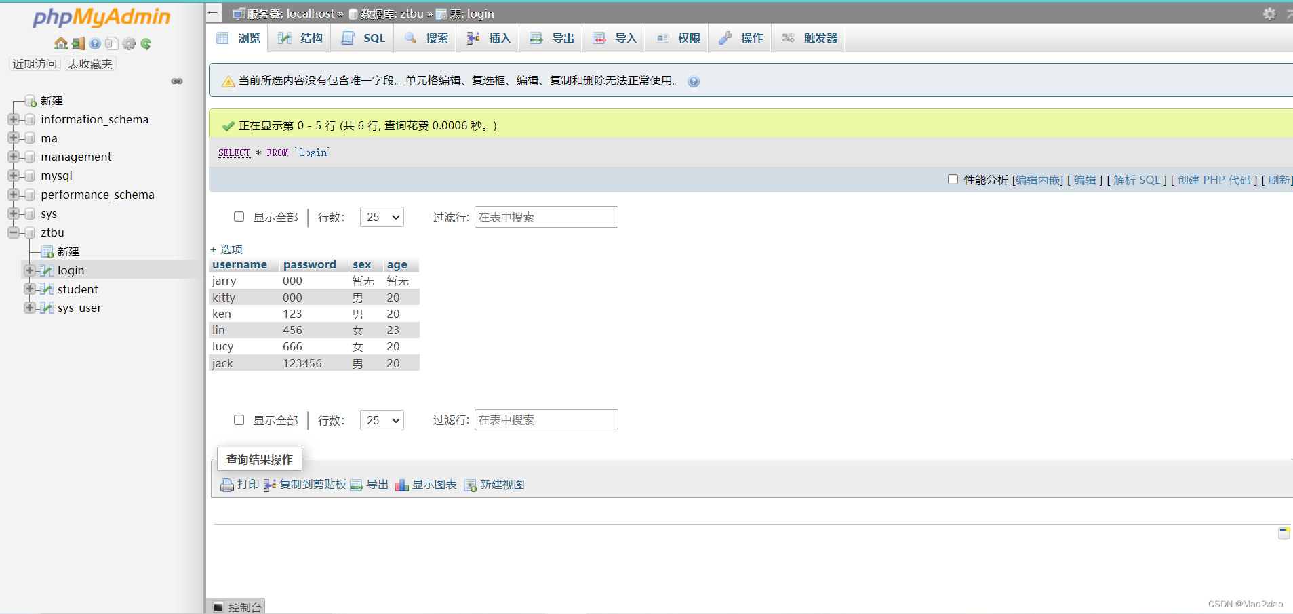Click the new database icon at tree top

[x=31, y=101]
